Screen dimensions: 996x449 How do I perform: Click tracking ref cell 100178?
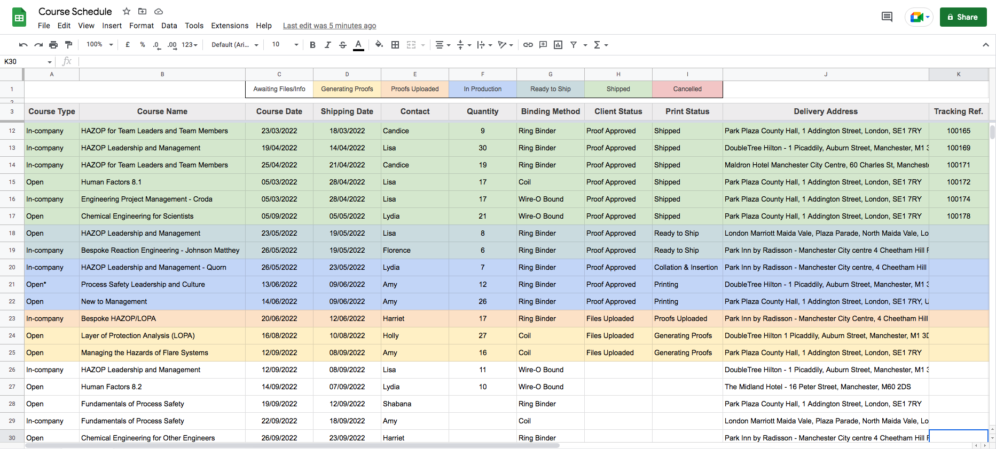pyautogui.click(x=959, y=216)
